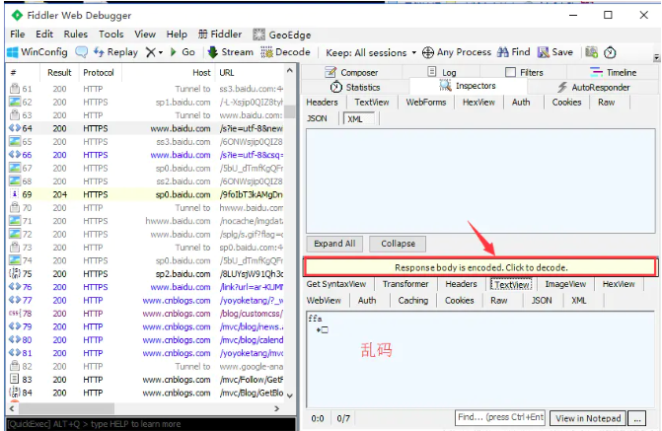Select the Caching tab
Screen dimensions: 662x431
413,301
